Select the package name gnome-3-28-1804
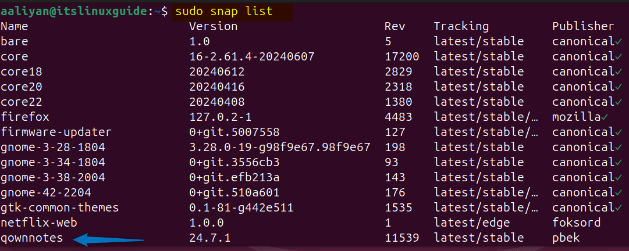Viewport: 629px width, 251px height. coord(52,148)
